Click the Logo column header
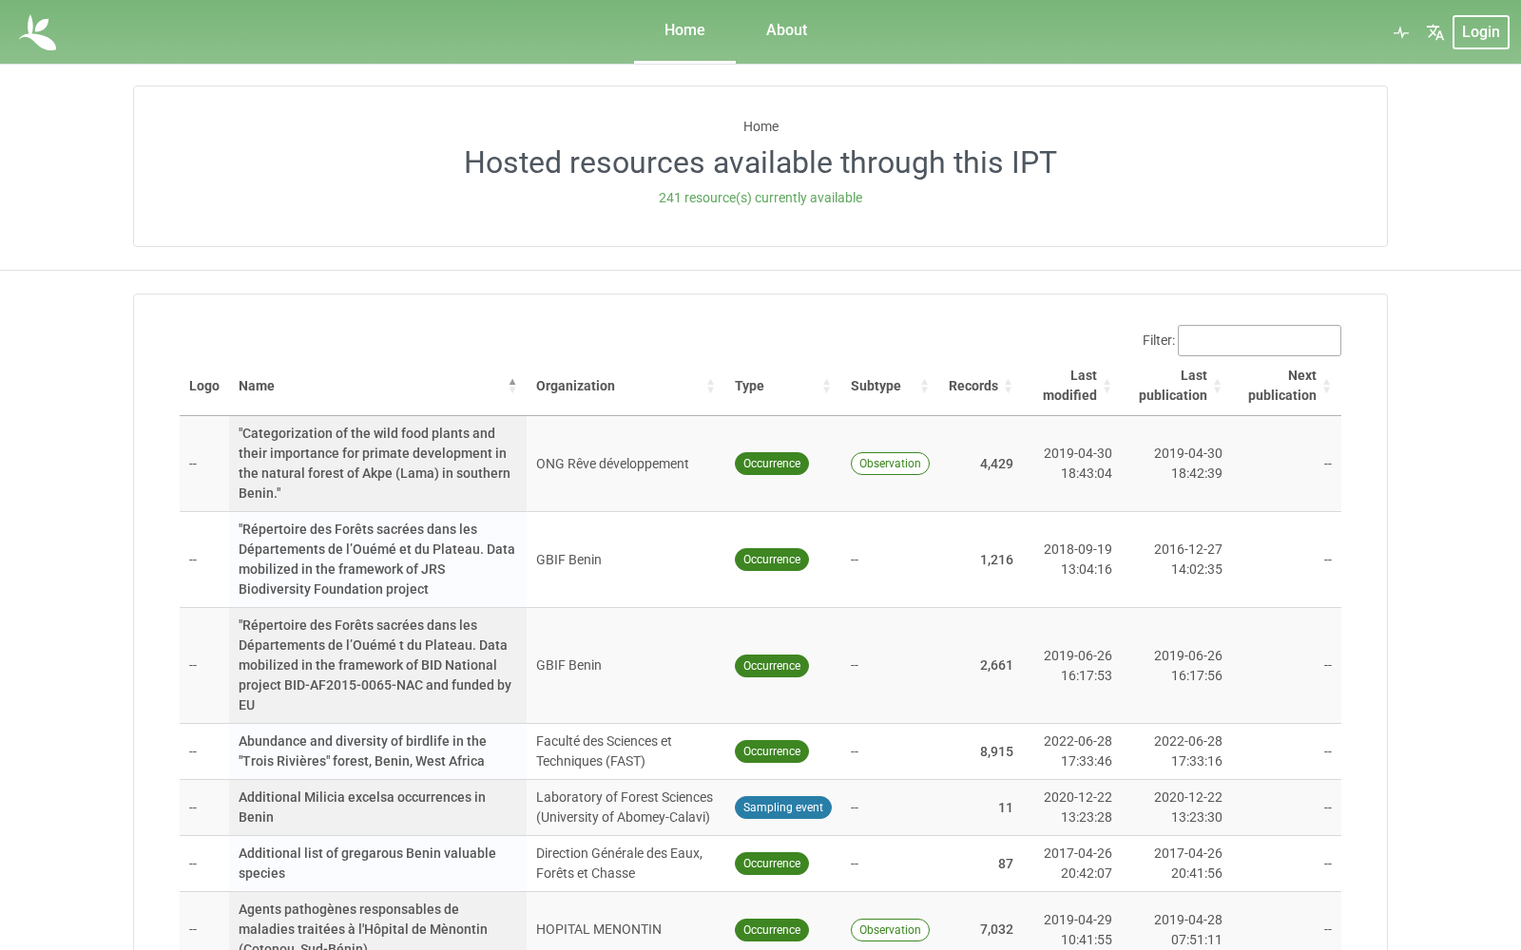 tap(204, 386)
